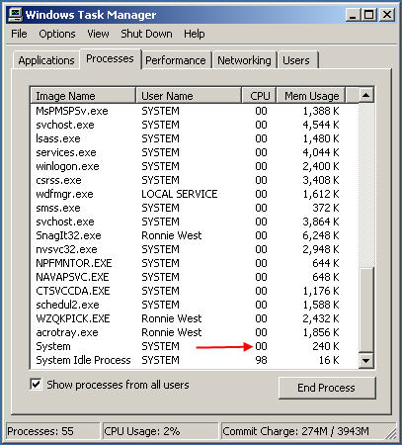Click the scrollbar down arrow
The height and width of the screenshot is (445, 402).
pyautogui.click(x=366, y=360)
